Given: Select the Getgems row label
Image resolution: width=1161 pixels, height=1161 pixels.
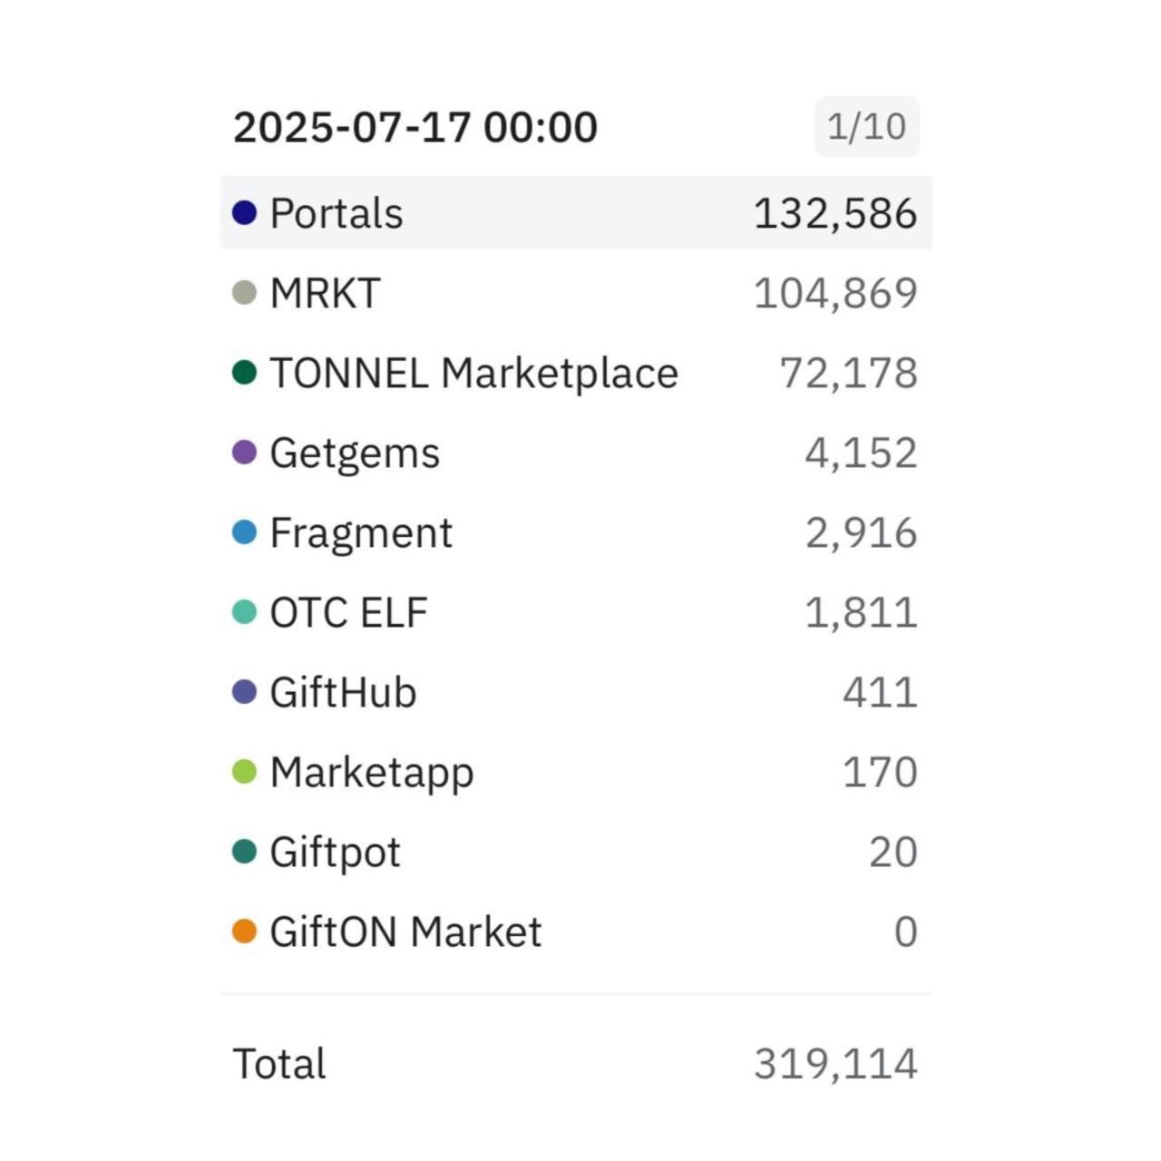Looking at the screenshot, I should pos(355,454).
